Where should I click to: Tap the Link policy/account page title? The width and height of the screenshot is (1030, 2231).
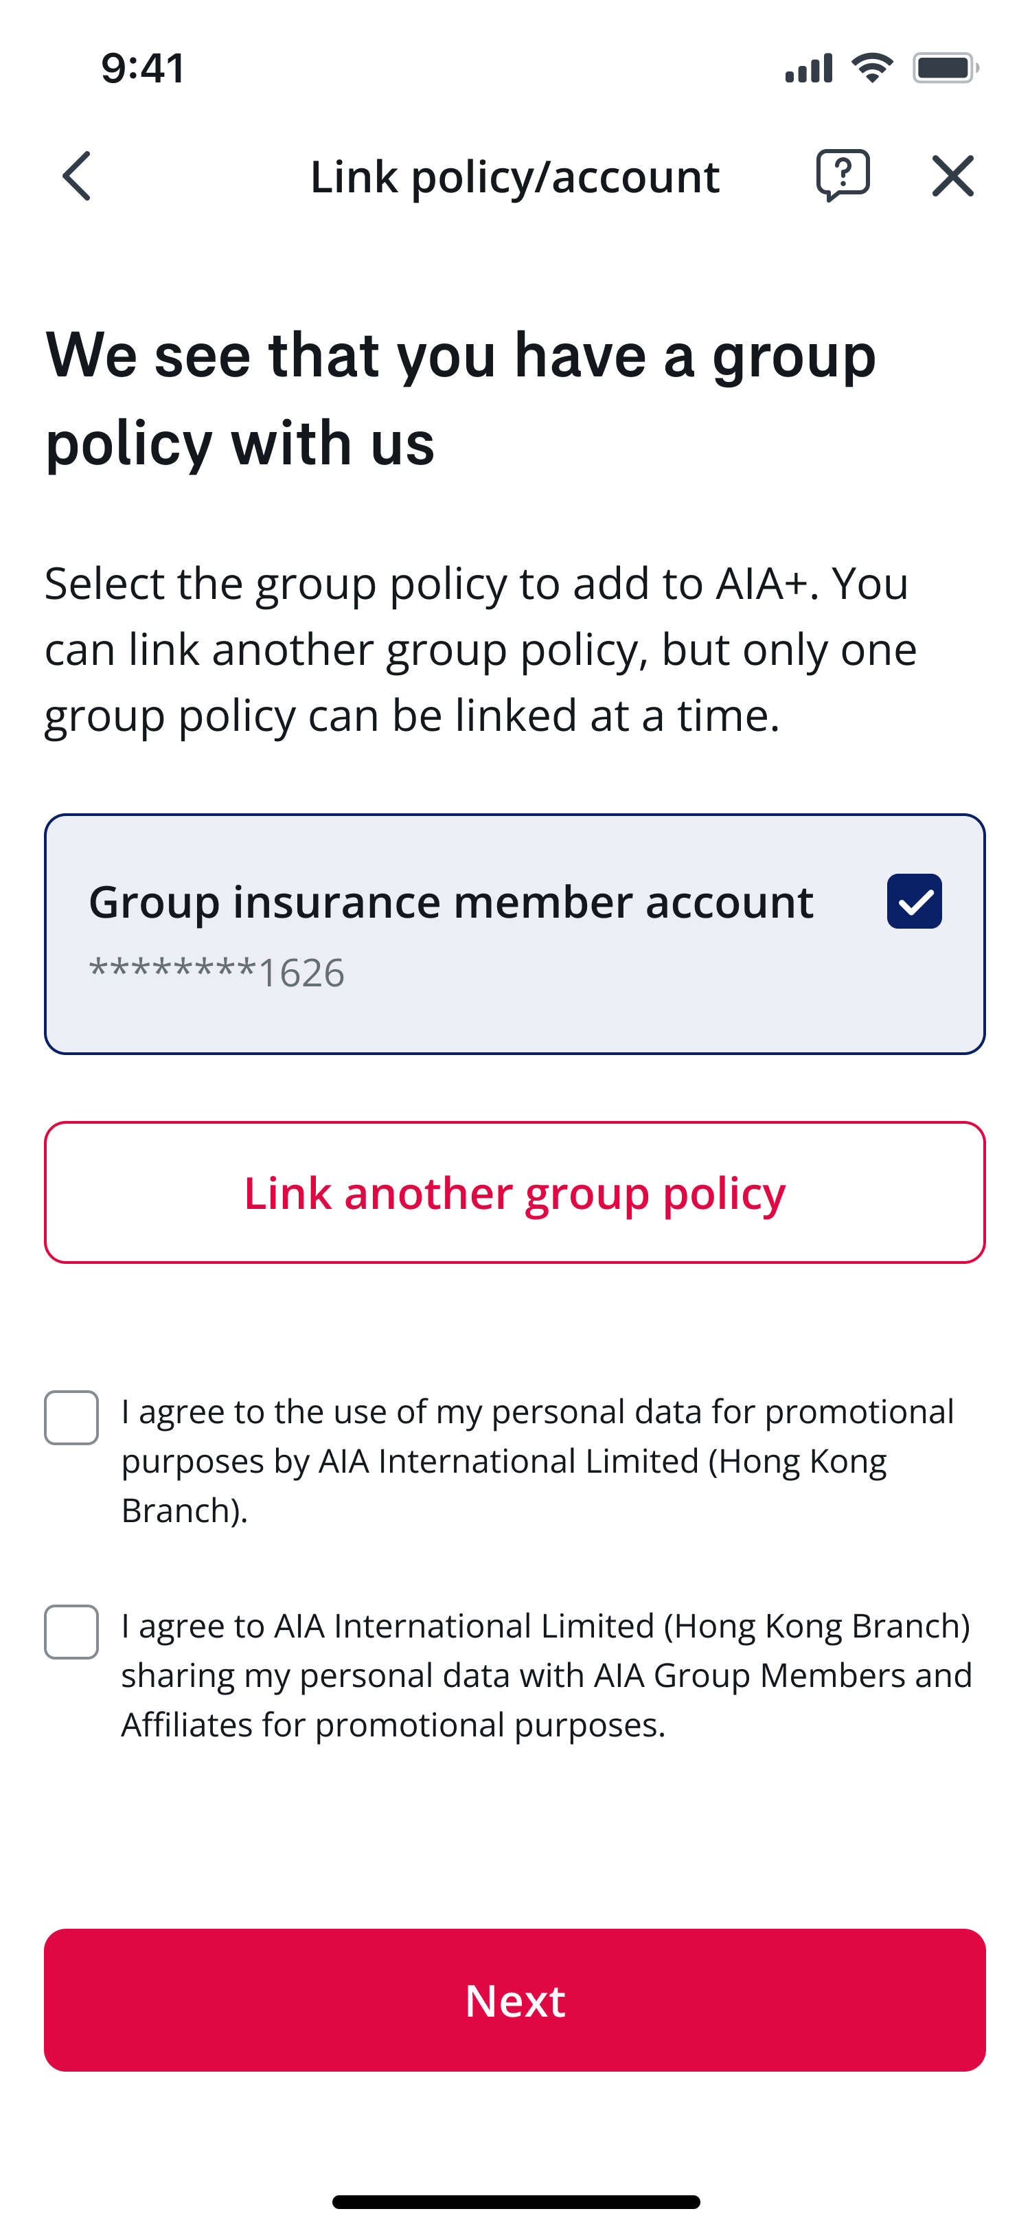pyautogui.click(x=515, y=177)
